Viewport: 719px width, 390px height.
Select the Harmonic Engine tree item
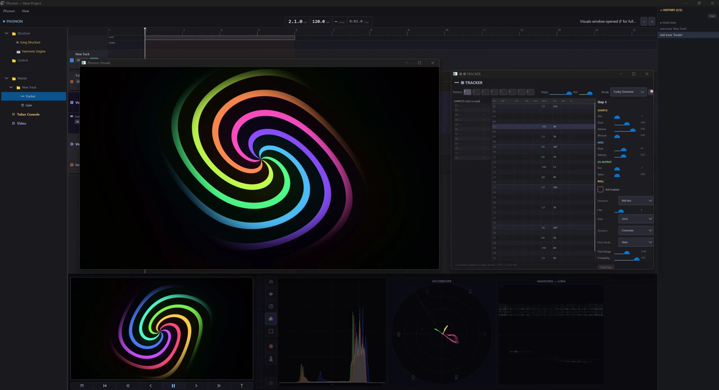pos(33,51)
